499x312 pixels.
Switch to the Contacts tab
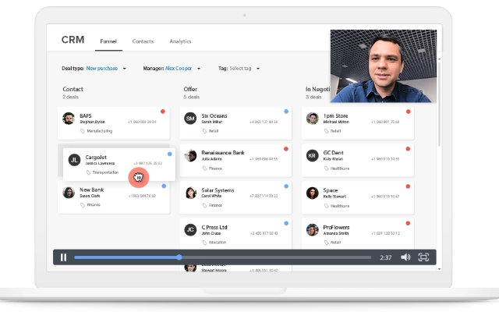[143, 41]
